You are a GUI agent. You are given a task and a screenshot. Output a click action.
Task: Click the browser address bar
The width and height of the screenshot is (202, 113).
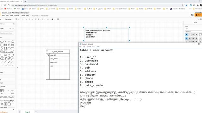(97, 5)
